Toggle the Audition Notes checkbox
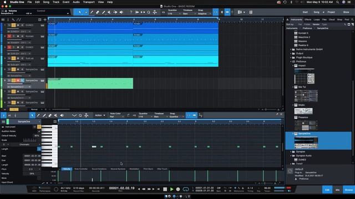The height and width of the screenshot is (199, 355). coord(39,131)
